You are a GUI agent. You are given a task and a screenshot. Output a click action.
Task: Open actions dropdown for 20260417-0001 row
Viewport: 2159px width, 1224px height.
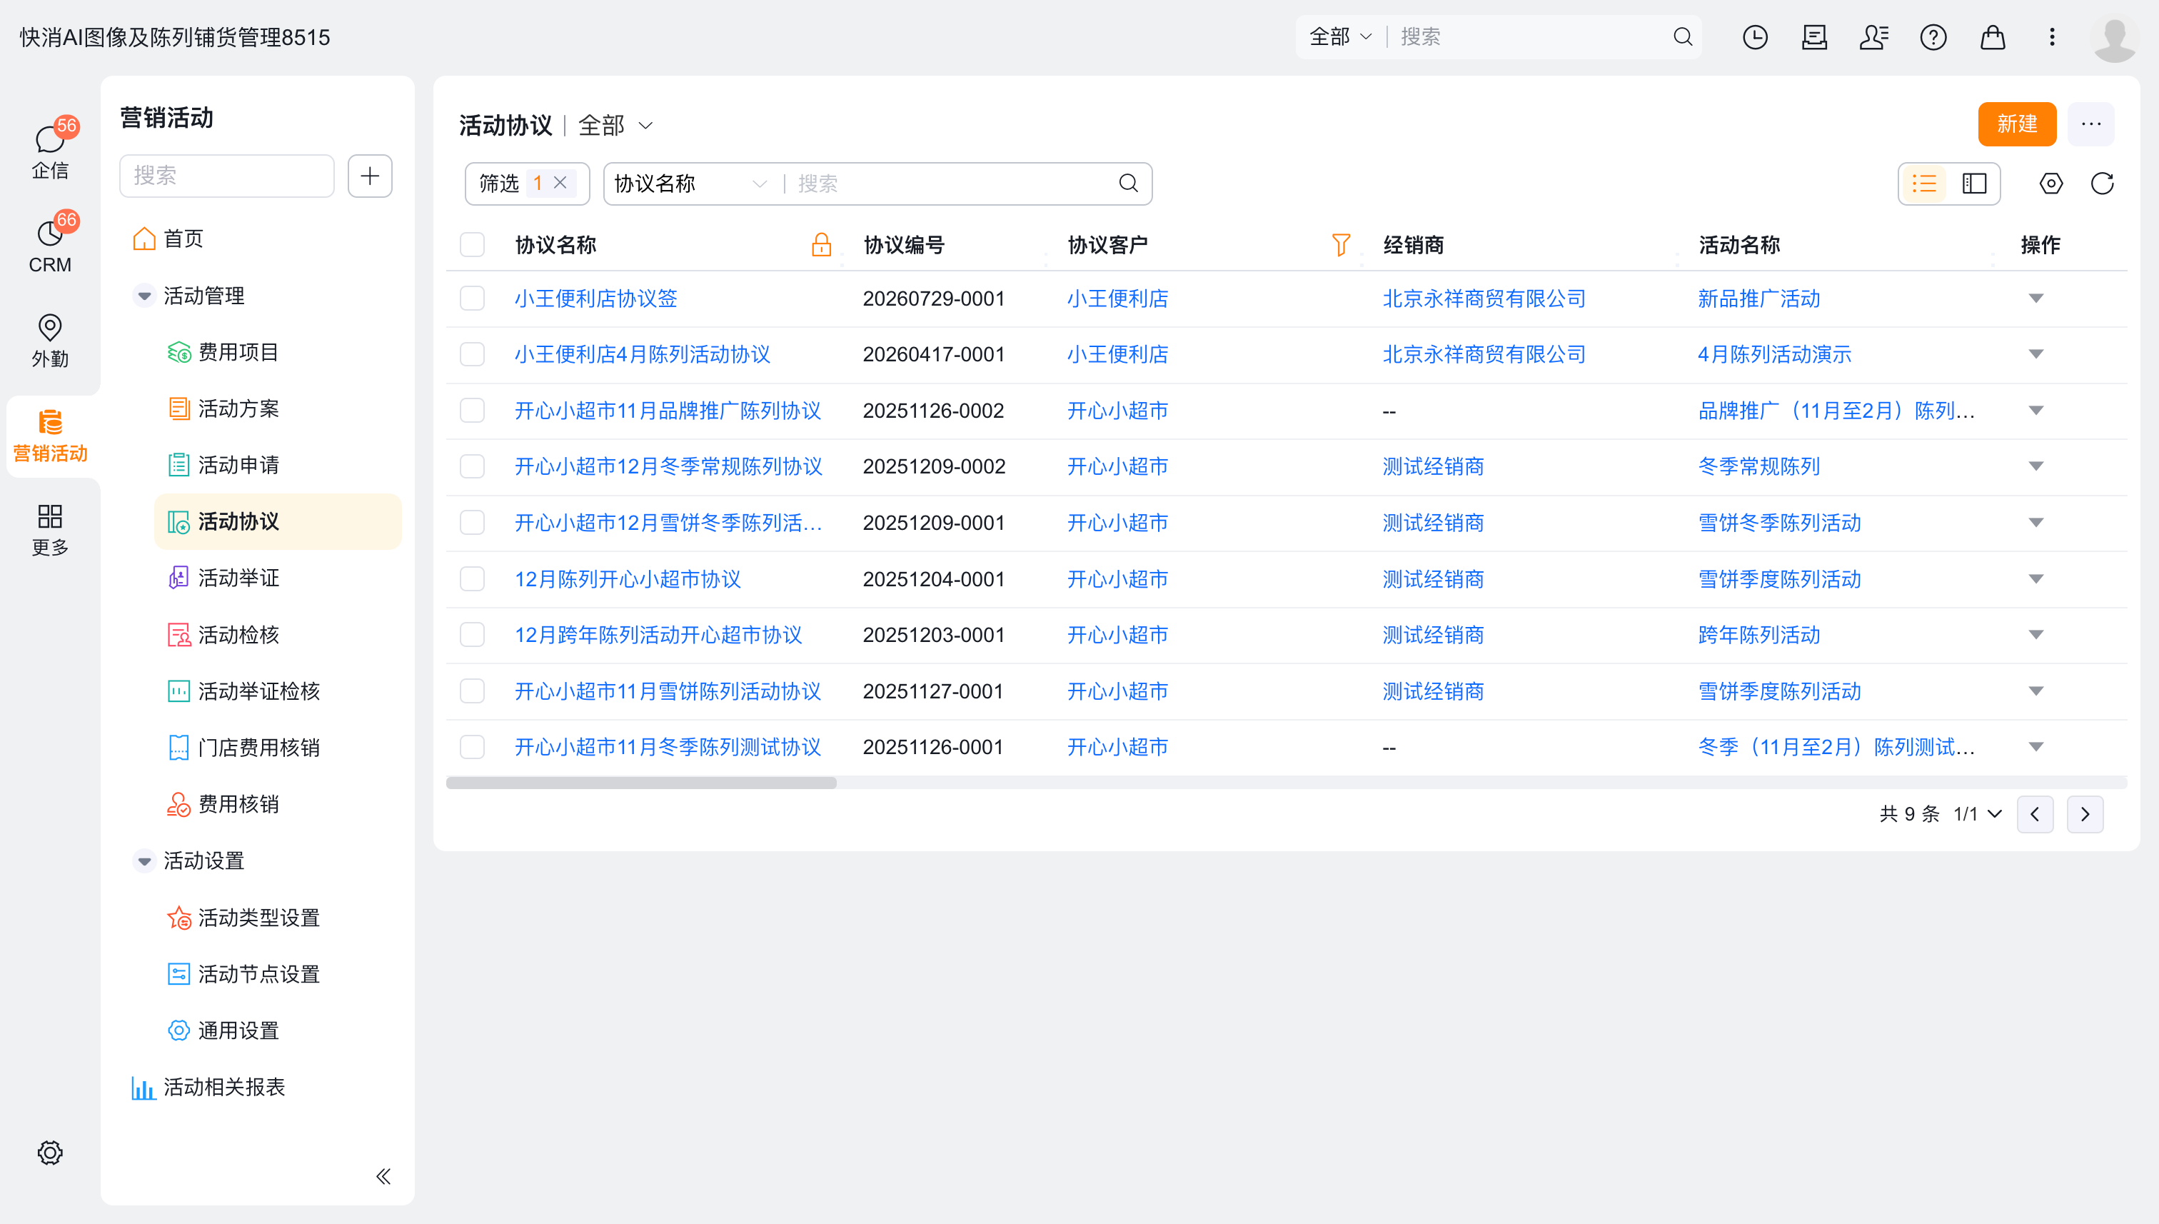tap(2035, 354)
